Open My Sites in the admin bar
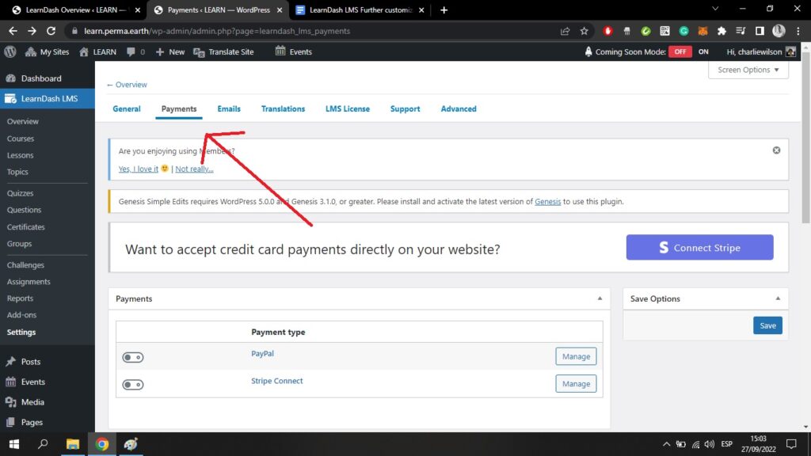This screenshot has height=456, width=811. [x=48, y=51]
